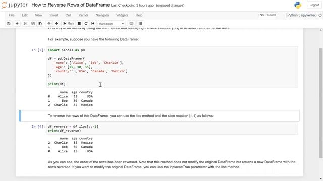The image size is (323, 181).
Task: Paste cells below icon
Action: coord(40,24)
